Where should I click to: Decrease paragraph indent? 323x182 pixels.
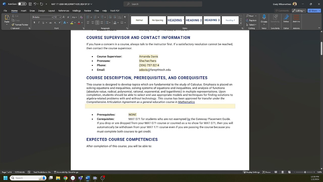[x=110, y=17]
